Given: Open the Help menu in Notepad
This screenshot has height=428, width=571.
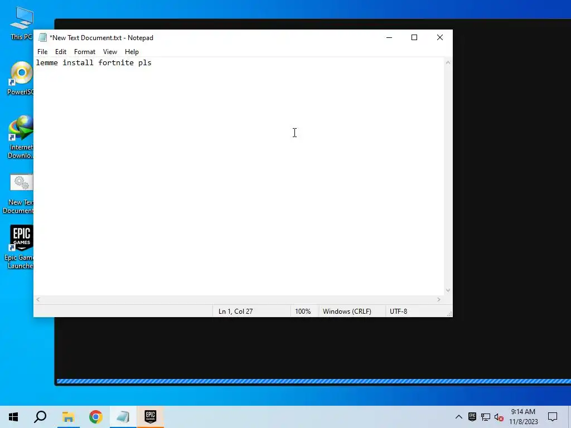Looking at the screenshot, I should pyautogui.click(x=132, y=52).
